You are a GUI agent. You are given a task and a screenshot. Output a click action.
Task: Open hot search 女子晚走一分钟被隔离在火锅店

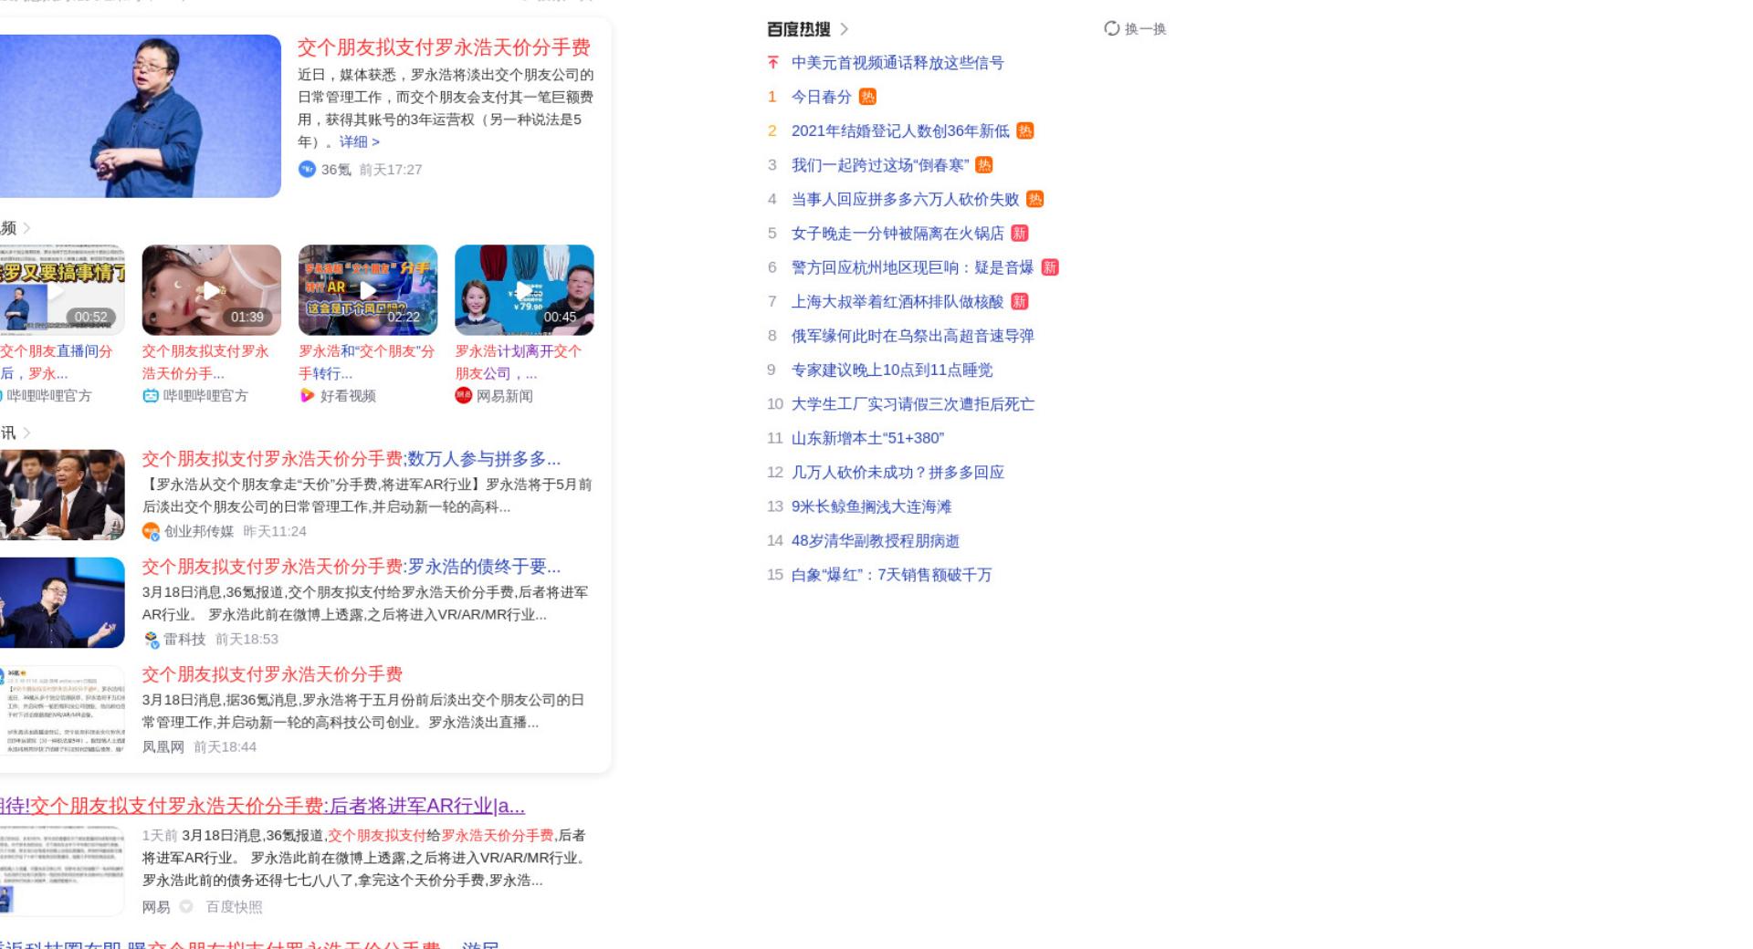pyautogui.click(x=897, y=234)
